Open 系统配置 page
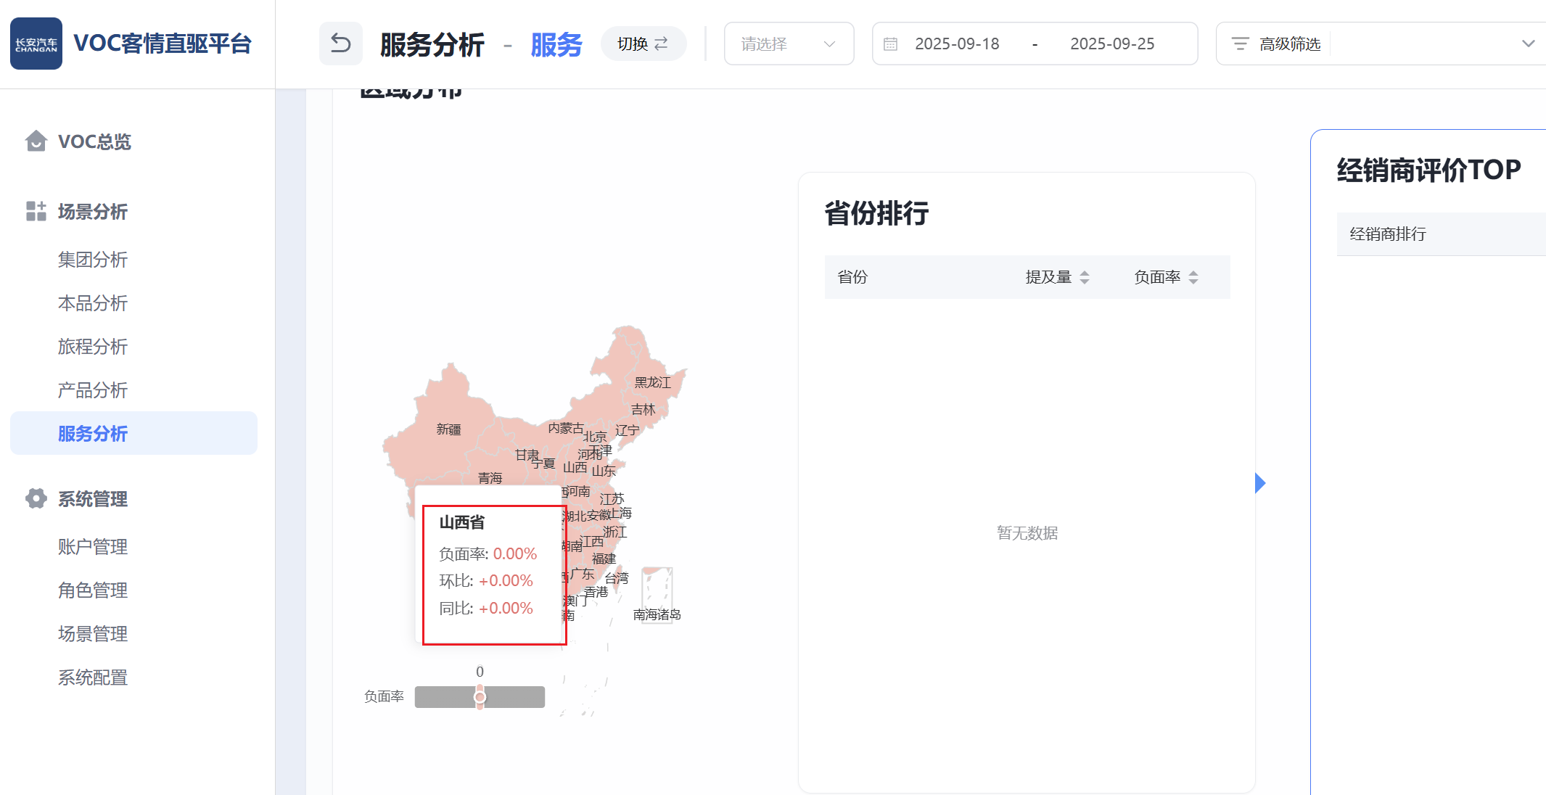 (x=93, y=677)
